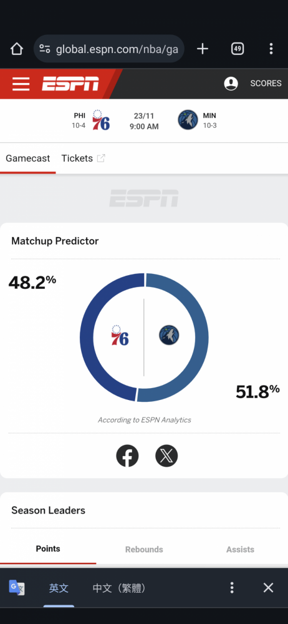The height and width of the screenshot is (624, 288).
Task: Share matchup on Facebook
Action: (x=127, y=456)
